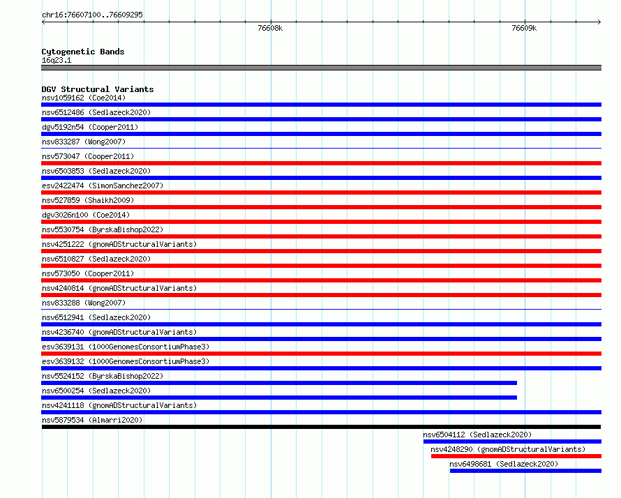The image size is (621, 498).
Task: Click the thin nsv833287 variant line
Action: click(x=321, y=149)
